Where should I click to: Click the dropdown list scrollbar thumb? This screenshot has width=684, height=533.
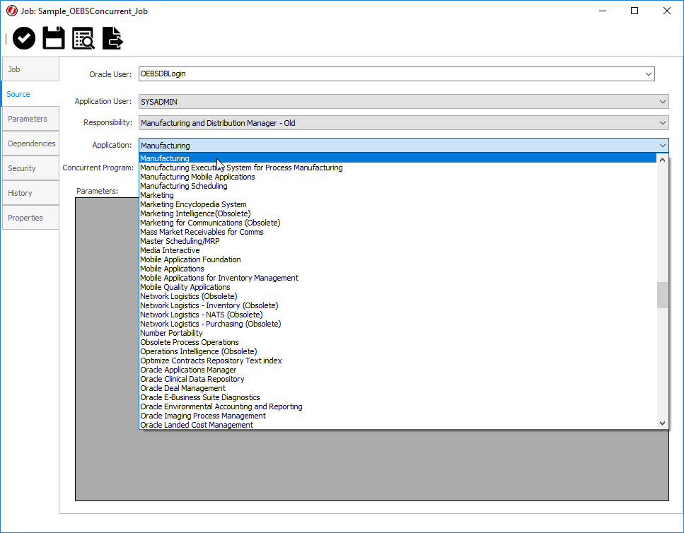[662, 295]
